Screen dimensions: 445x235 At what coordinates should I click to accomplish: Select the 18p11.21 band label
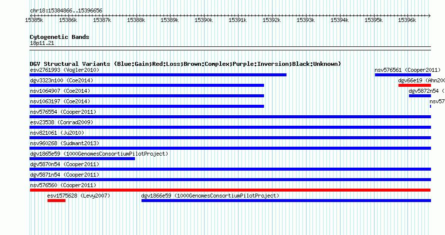42,43
